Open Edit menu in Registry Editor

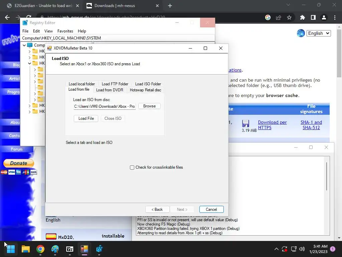pos(36,31)
